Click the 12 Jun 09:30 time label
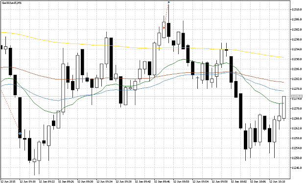 [x=85, y=182]
